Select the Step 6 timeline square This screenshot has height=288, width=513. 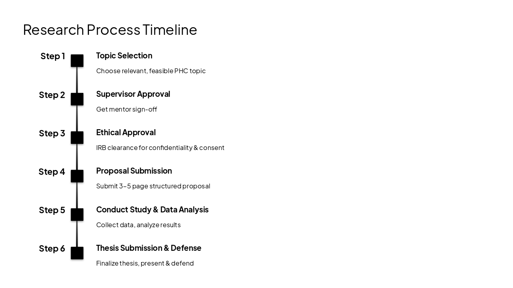click(x=77, y=253)
